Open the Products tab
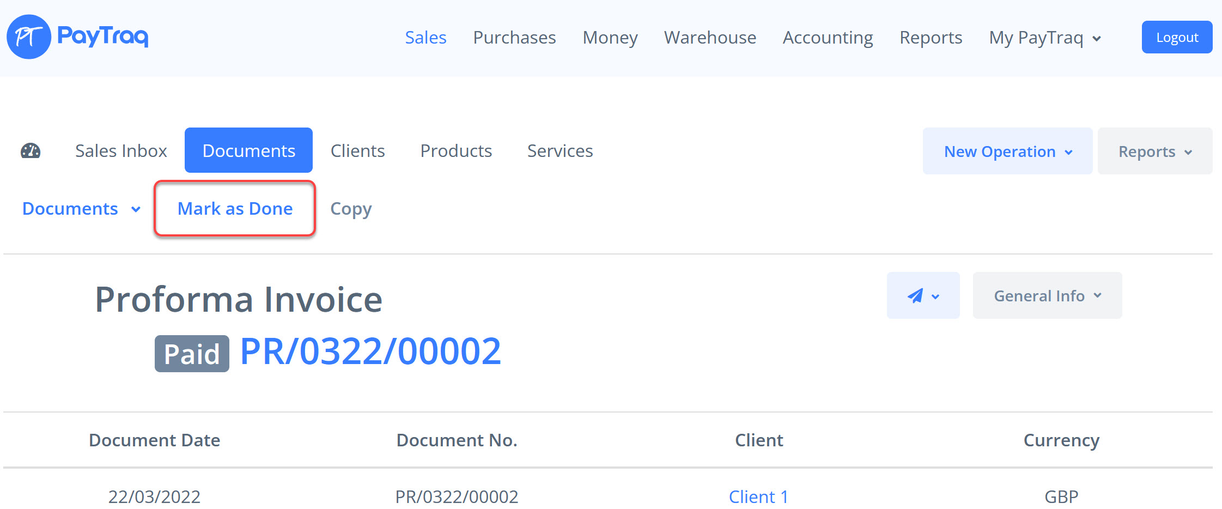The image size is (1222, 509). [456, 151]
